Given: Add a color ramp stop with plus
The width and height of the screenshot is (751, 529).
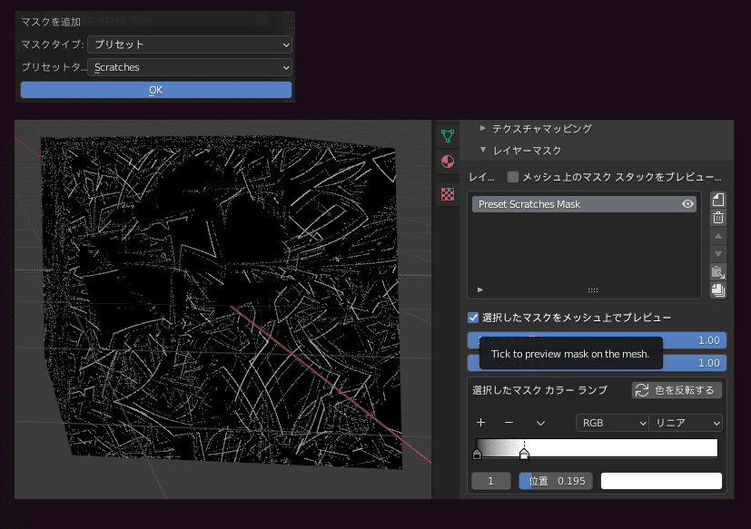Looking at the screenshot, I should [481, 423].
